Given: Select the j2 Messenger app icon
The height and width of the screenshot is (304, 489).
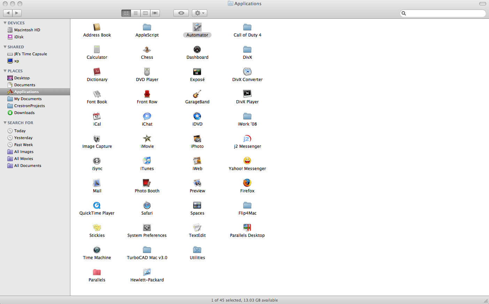Looking at the screenshot, I should tap(247, 138).
